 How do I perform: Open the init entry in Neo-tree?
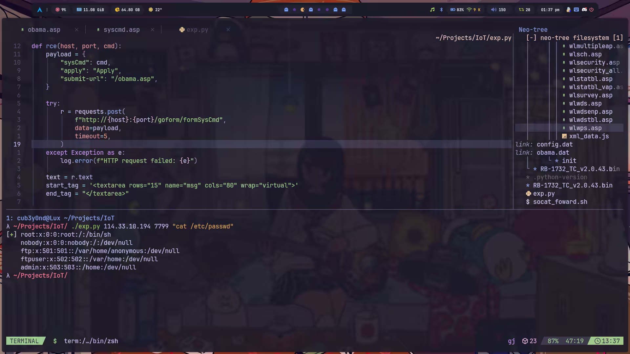[x=569, y=161]
